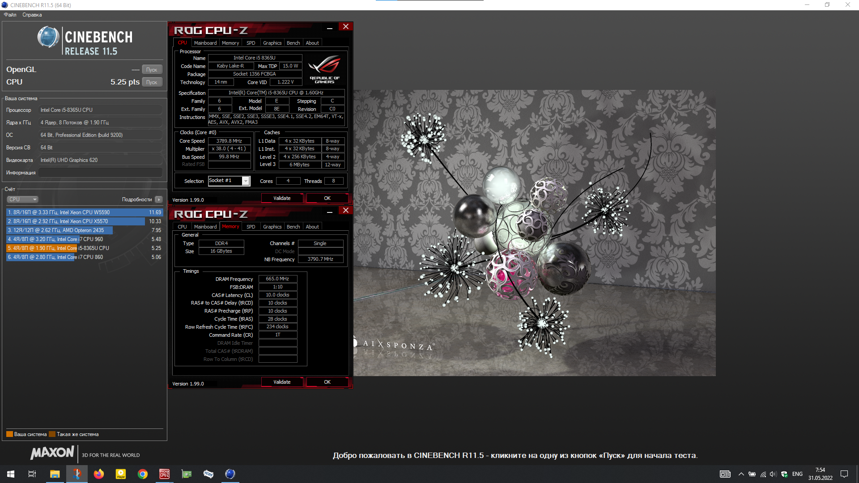Screen dimensions: 859x483
Task: Click Validate in upper CPU-Z window
Action: click(282, 198)
